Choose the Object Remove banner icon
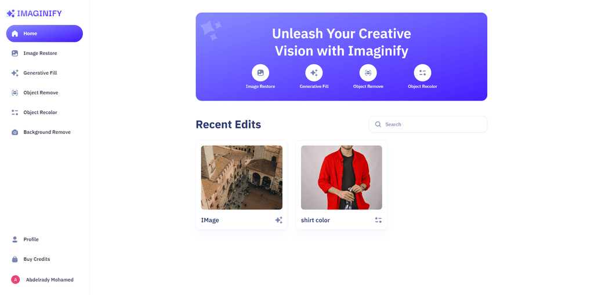Image resolution: width=594 pixels, height=295 pixels. [368, 72]
